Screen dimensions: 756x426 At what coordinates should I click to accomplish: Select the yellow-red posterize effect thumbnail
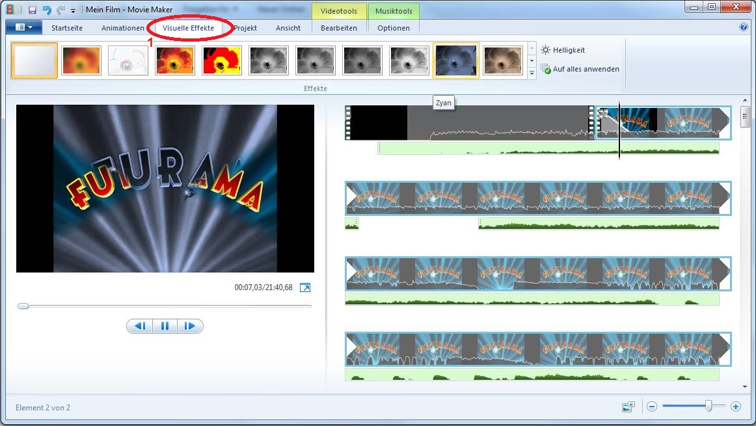coord(222,60)
